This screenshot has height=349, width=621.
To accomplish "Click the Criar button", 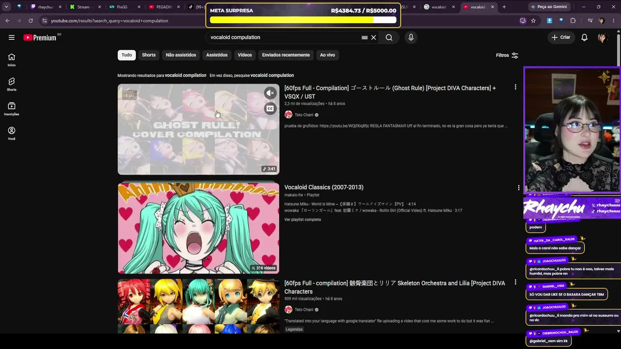I will (x=561, y=37).
